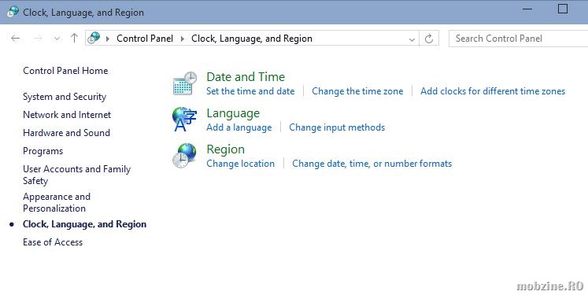The height and width of the screenshot is (295, 588).
Task: Go to Ease of Access category
Action: click(53, 242)
